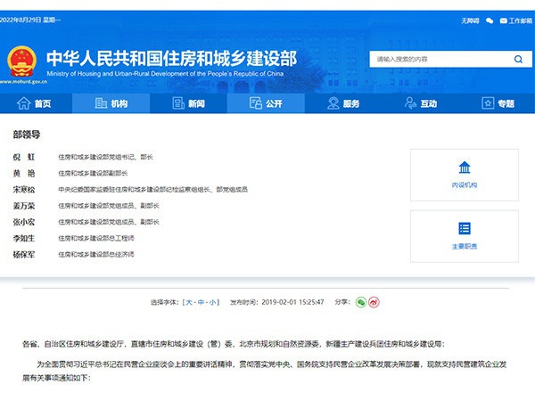The height and width of the screenshot is (401, 535).
Task: Click the person icon beside 服务
Action: tap(333, 103)
